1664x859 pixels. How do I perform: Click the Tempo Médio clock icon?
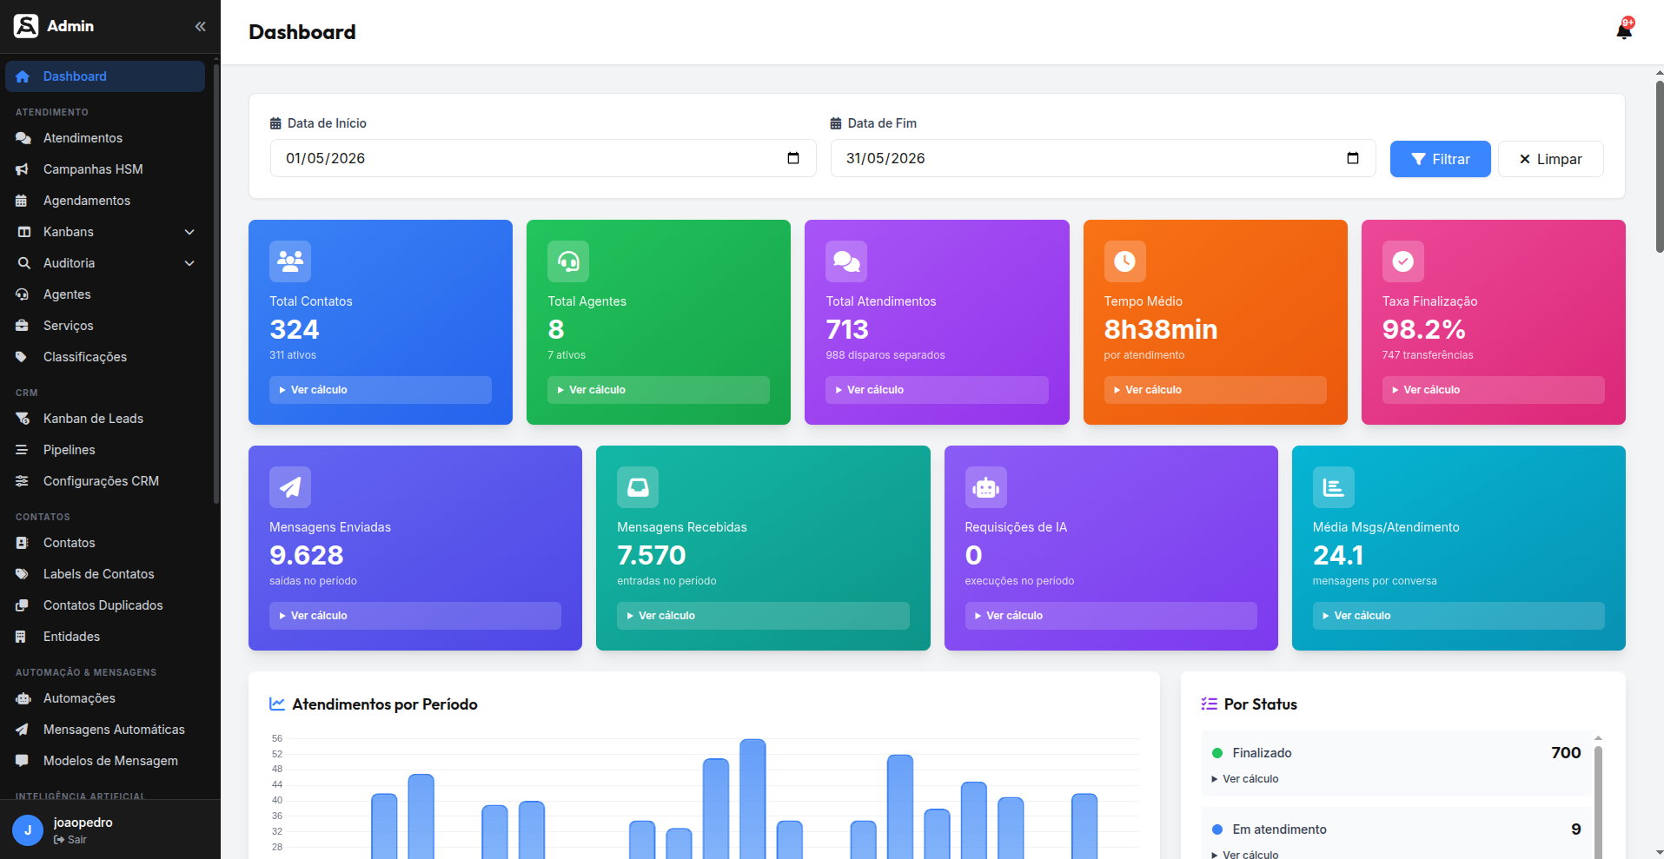coord(1125,261)
